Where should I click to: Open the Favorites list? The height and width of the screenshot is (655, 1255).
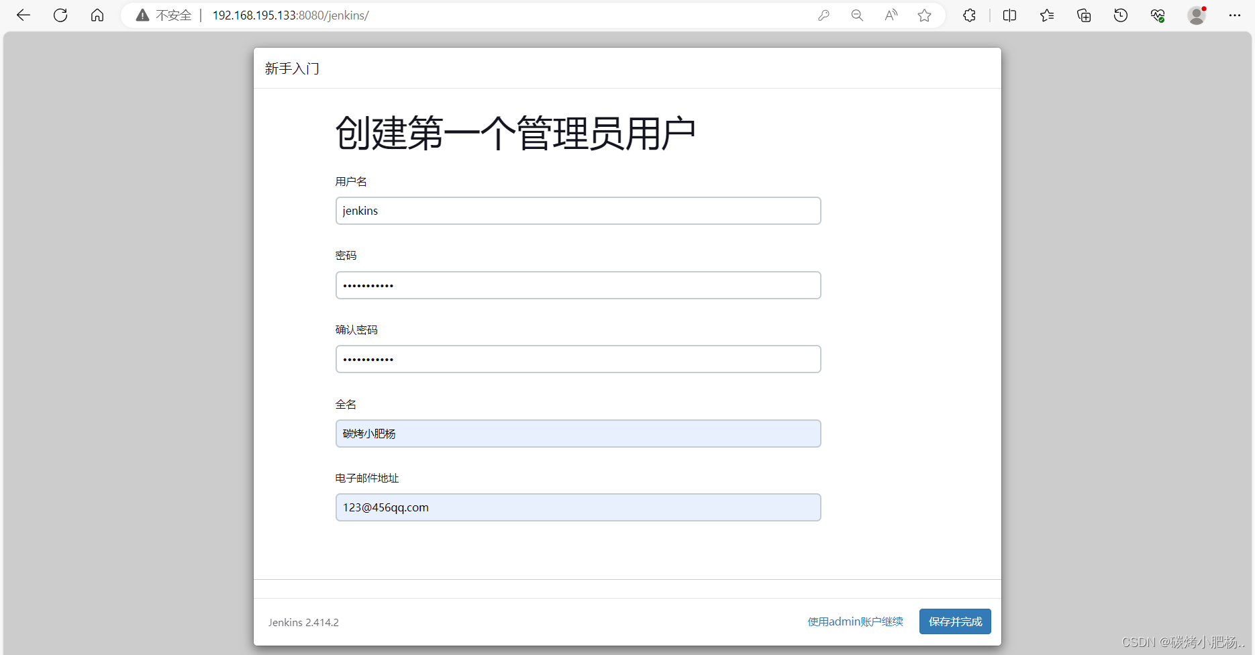[1046, 15]
